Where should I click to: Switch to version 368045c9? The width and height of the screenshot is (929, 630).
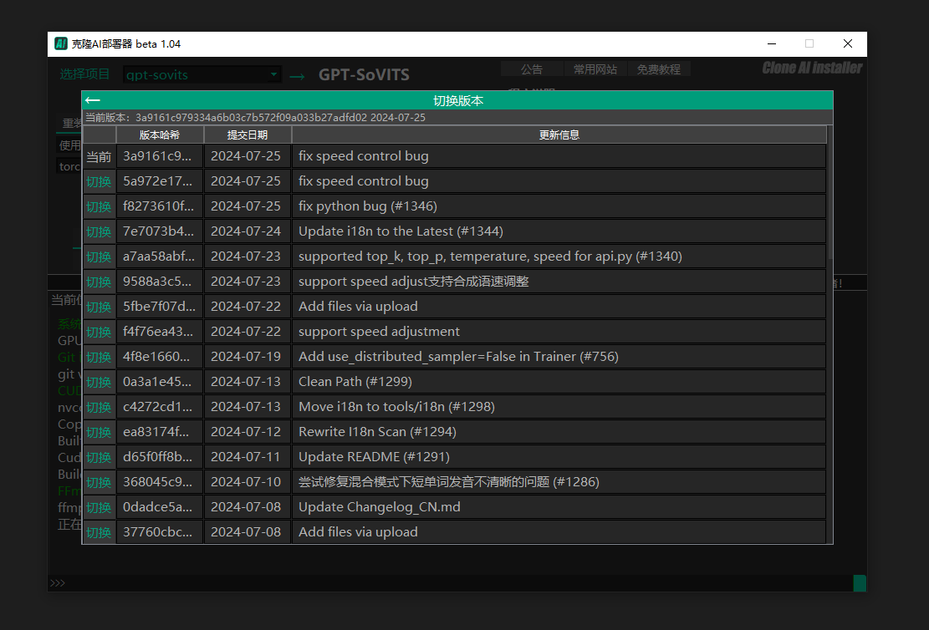pyautogui.click(x=99, y=482)
